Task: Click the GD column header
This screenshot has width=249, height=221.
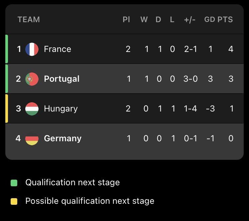Action: pos(209,20)
